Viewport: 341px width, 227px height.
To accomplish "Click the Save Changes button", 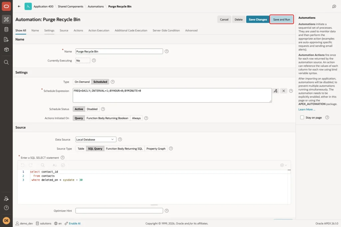I will pos(258,19).
